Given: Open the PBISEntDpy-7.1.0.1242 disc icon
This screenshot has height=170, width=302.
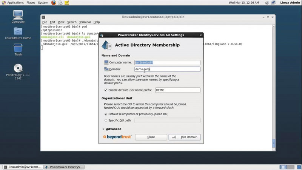Looking at the screenshot, I should [x=18, y=68].
